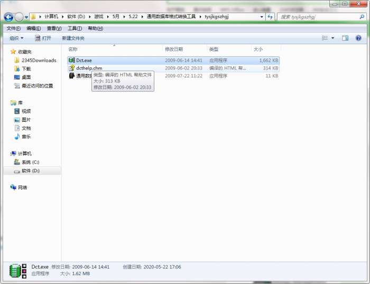Click the dcthelp.chm file name
Image resolution: width=370 pixels, height=284 pixels.
[x=89, y=68]
